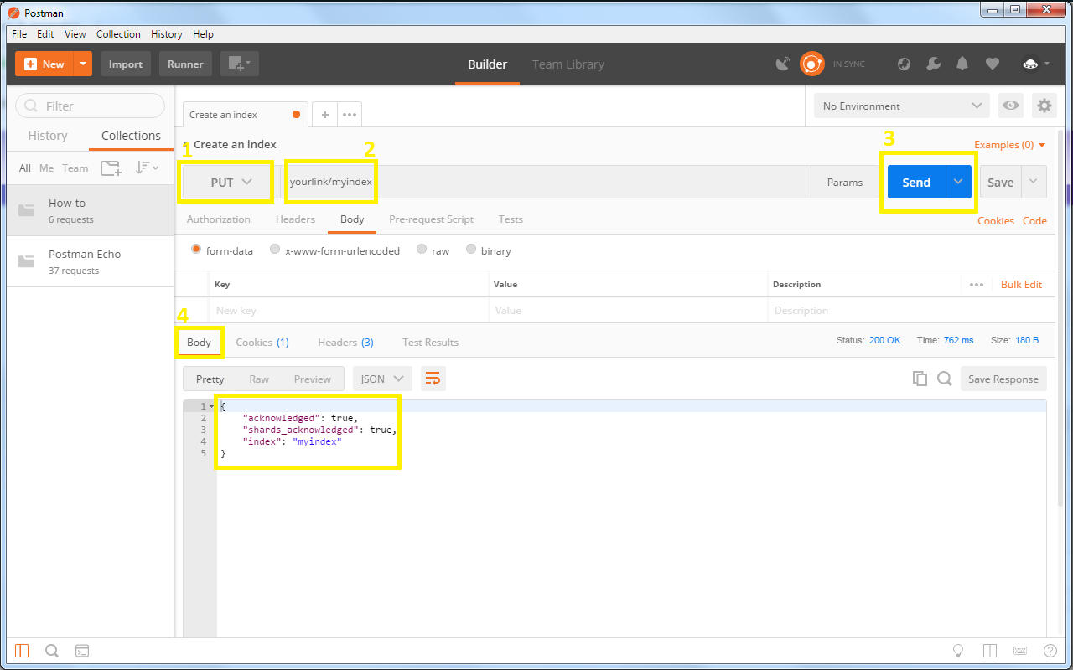Click the Params button

point(845,182)
